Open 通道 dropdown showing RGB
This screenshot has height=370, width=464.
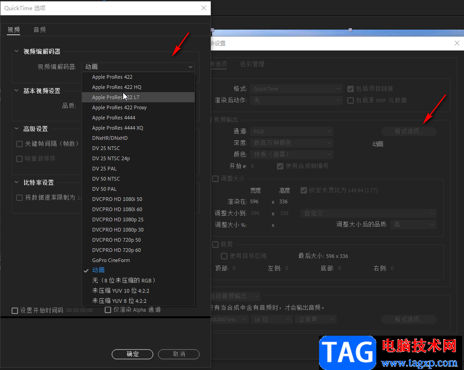click(292, 132)
